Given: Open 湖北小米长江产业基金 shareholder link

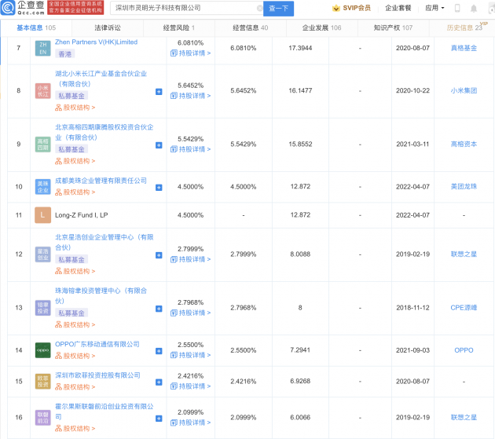Looking at the screenshot, I should tap(101, 79).
